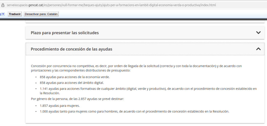Click the padlock site security icon
The image size is (267, 126).
tap(3, 5)
